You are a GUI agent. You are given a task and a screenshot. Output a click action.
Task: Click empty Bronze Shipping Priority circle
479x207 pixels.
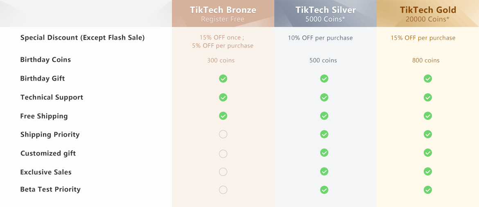pyautogui.click(x=223, y=134)
